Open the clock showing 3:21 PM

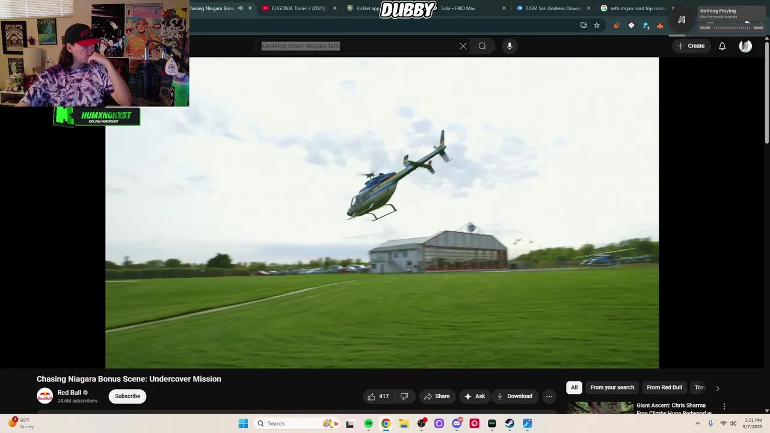point(753,423)
